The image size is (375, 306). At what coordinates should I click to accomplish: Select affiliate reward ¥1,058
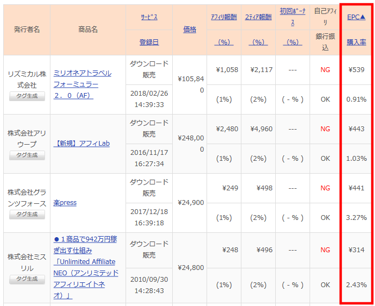[x=227, y=70]
